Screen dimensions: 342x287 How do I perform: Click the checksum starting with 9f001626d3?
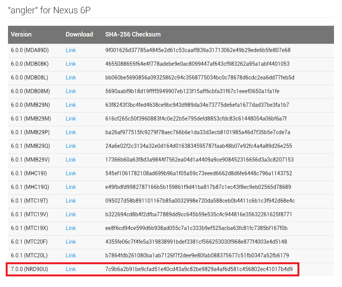(198, 50)
